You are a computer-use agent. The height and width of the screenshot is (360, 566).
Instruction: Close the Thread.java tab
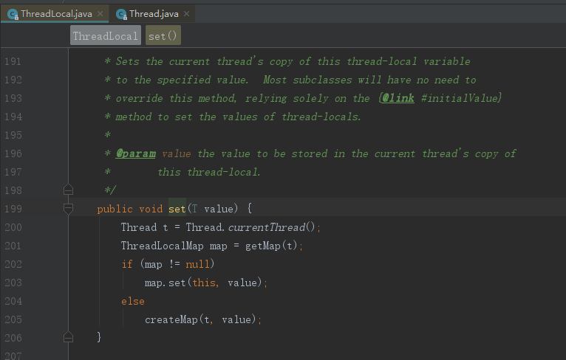tap(187, 14)
